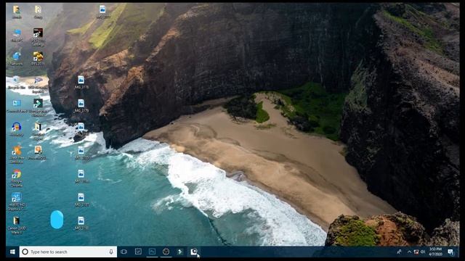465x261 pixels.
Task: Open Intel HD Graphics Control Panel shortcut
Action: click(17, 202)
